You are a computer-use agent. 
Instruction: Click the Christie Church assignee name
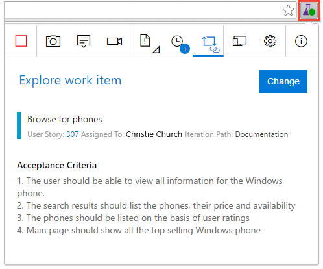[154, 134]
